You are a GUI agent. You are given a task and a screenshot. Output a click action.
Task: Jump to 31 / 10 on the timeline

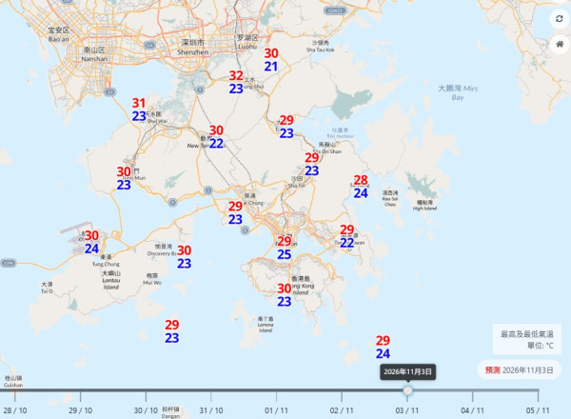[x=211, y=410]
